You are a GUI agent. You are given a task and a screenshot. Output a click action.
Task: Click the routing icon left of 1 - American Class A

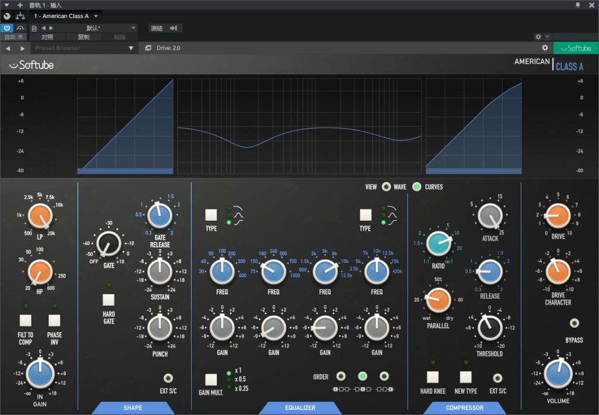pos(20,16)
